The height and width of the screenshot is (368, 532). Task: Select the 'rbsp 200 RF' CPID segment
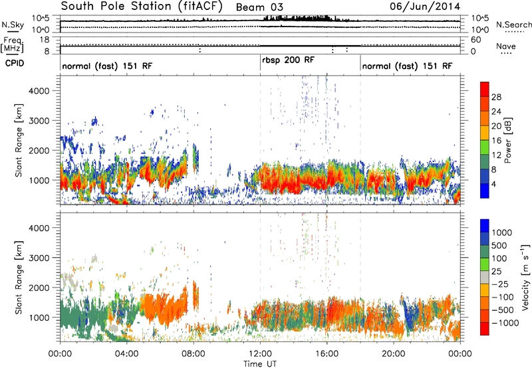[288, 60]
